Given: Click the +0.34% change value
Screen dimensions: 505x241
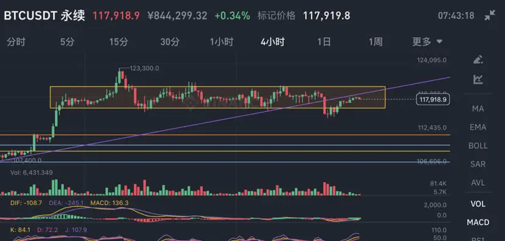Looking at the screenshot, I should [232, 15].
